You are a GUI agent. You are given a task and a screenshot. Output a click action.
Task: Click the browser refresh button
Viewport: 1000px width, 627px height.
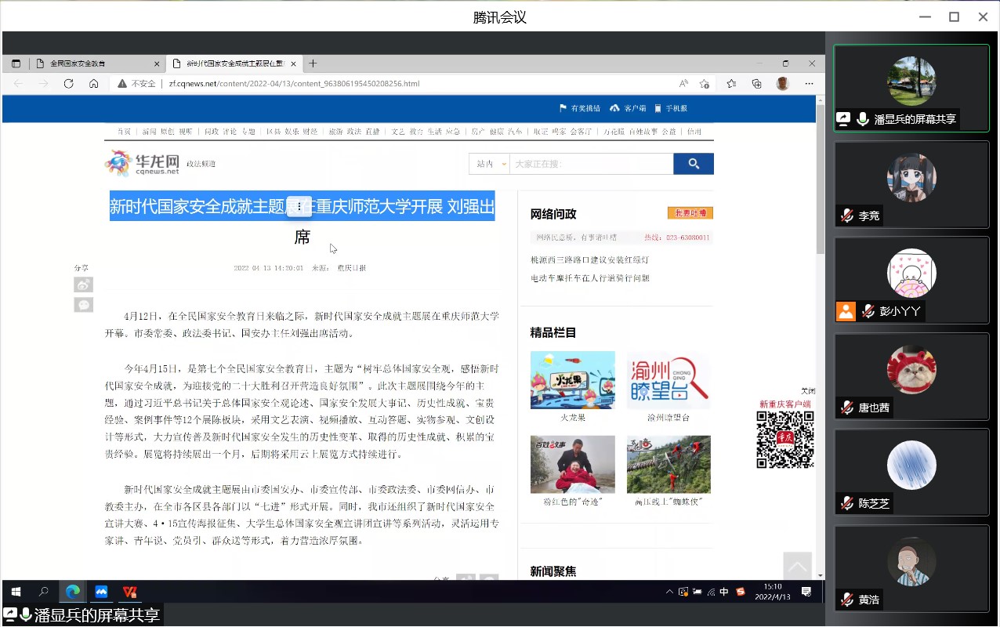[68, 84]
